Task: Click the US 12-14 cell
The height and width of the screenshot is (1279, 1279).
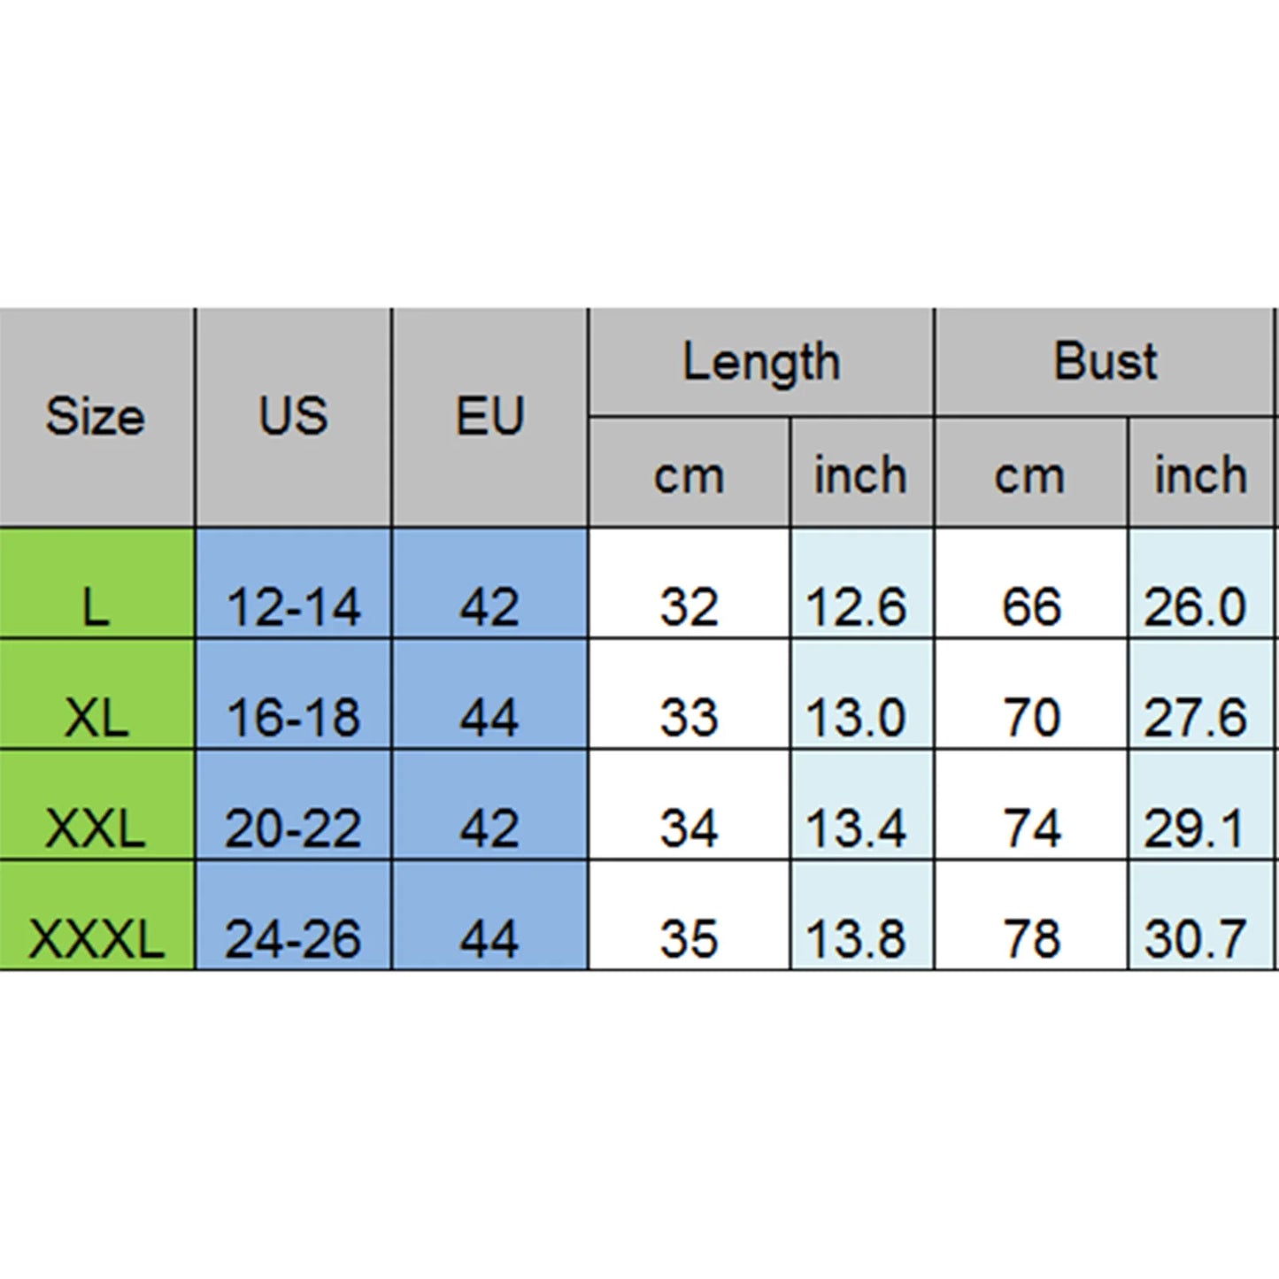Action: [x=293, y=584]
